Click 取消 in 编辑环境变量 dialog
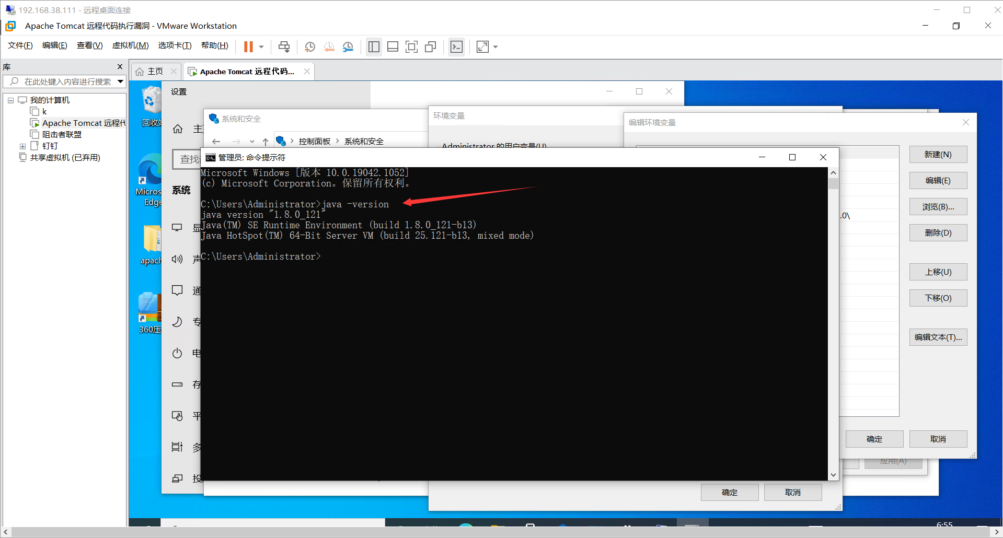 pyautogui.click(x=938, y=439)
